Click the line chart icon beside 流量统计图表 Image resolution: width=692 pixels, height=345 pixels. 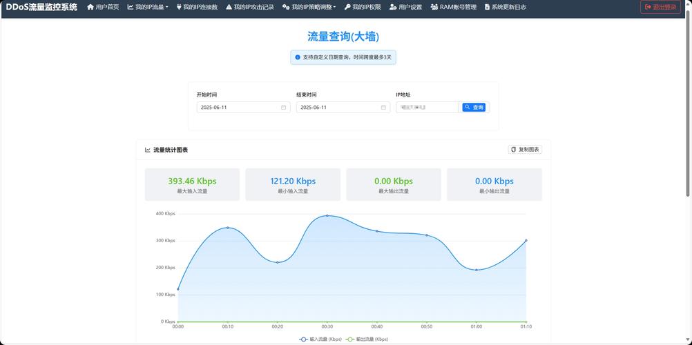(x=148, y=150)
